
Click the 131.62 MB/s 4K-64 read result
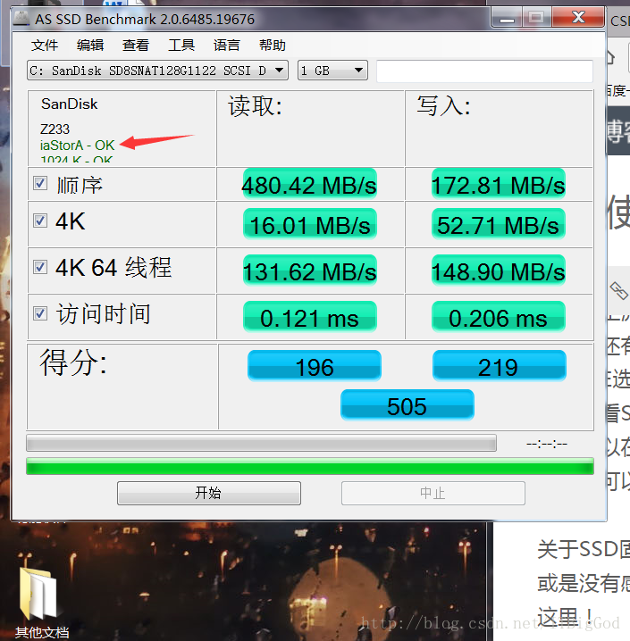point(310,271)
